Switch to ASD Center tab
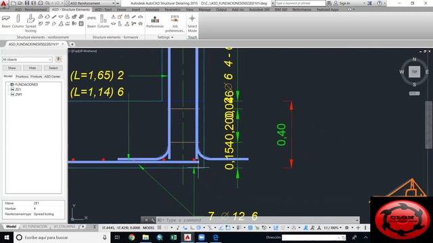433x243 pixels. (52, 76)
